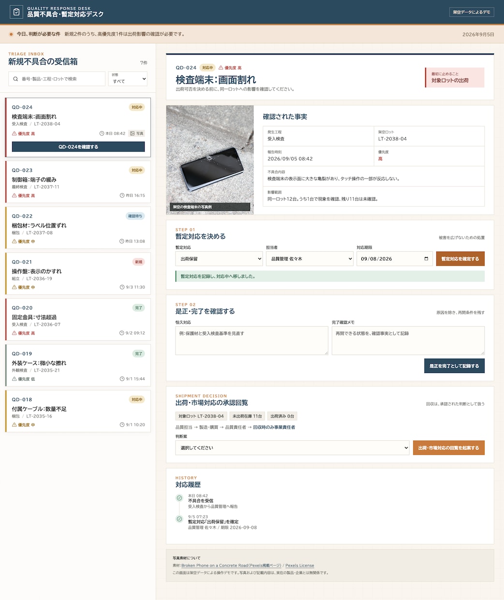Image resolution: width=504 pixels, height=600 pixels.
Task: Click the clipboard logo icon in header
Action: (x=16, y=12)
